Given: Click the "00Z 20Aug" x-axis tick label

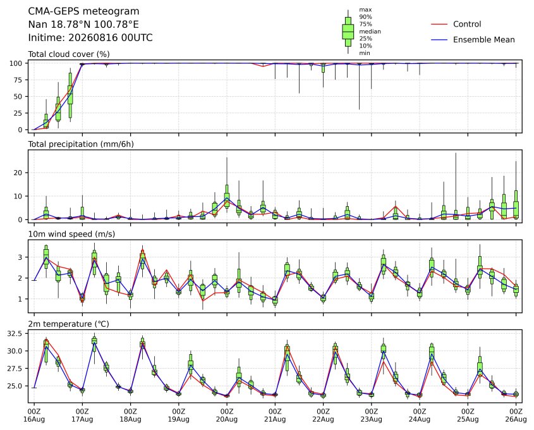Looking at the screenshot, I should pyautogui.click(x=227, y=415).
